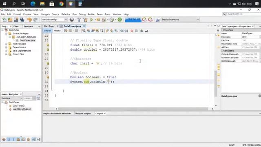Click the Open Project toolbar icon
Image resolution: width=261 pixels, height=147 pixels.
pos(16,20)
